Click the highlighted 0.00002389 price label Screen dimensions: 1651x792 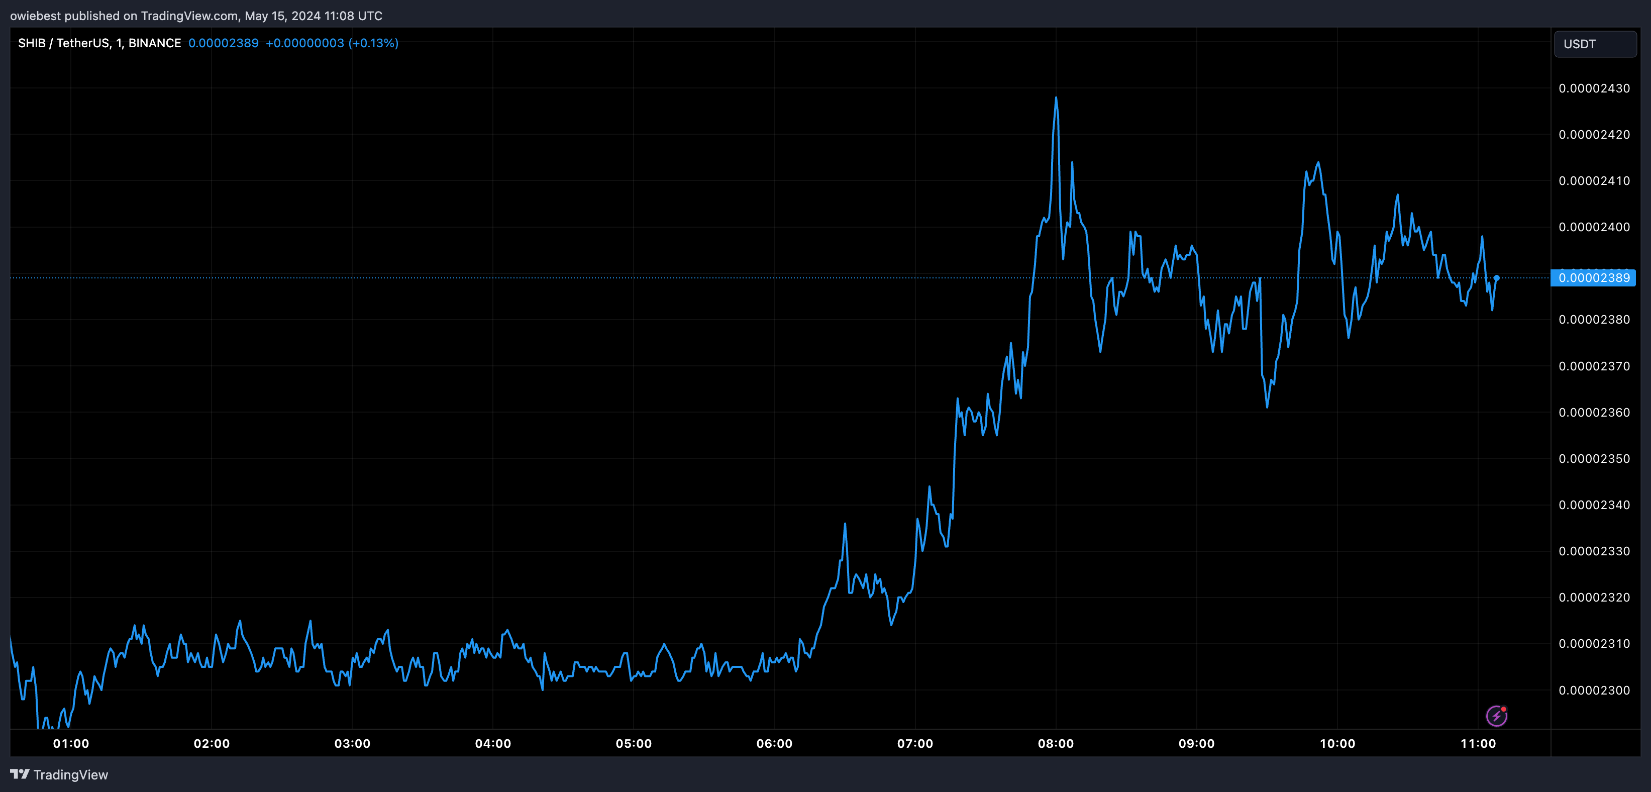(1593, 278)
